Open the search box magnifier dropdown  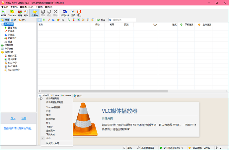coord(111,20)
